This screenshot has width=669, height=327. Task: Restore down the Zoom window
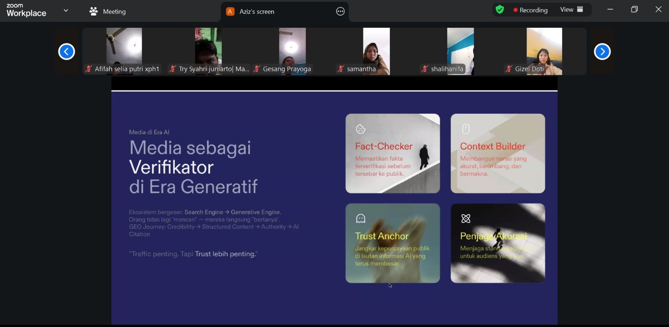tap(635, 10)
